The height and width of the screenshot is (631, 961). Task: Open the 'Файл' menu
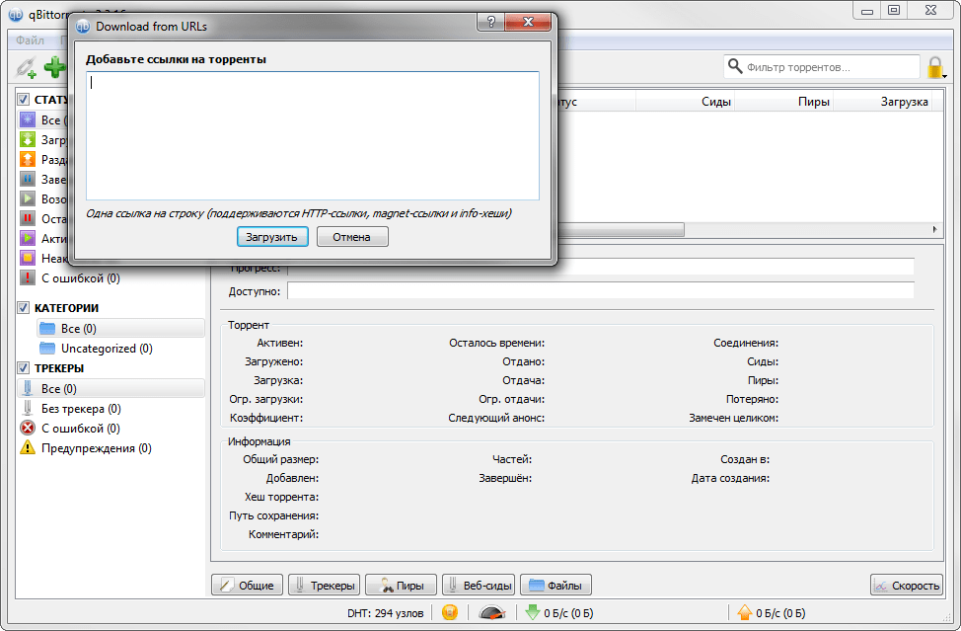coord(30,40)
